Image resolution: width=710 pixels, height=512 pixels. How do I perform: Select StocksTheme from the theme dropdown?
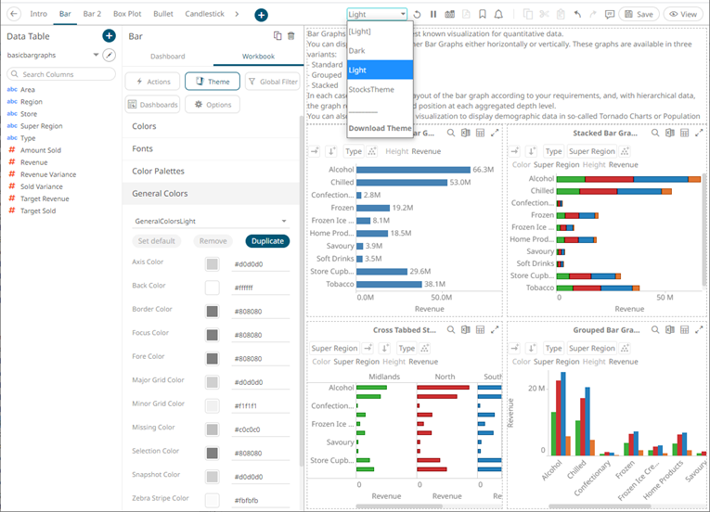point(371,90)
